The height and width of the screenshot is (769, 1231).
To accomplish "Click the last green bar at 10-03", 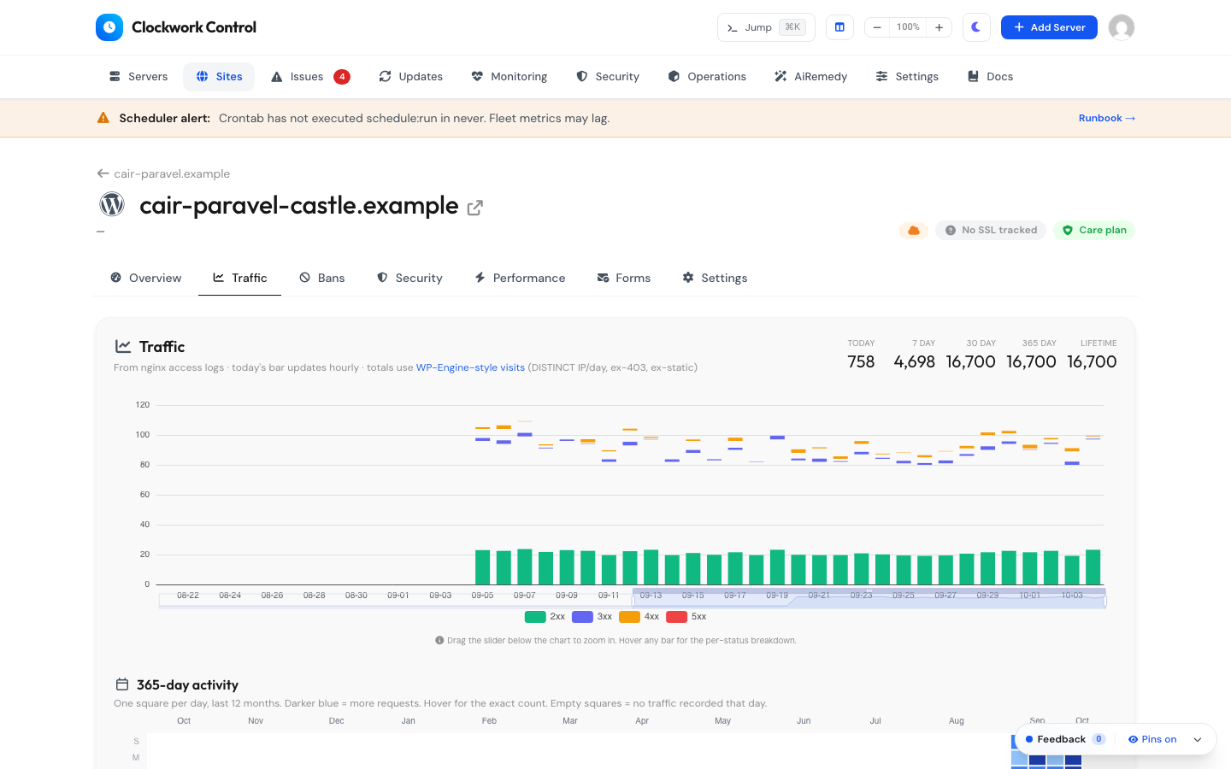I will click(x=1093, y=567).
